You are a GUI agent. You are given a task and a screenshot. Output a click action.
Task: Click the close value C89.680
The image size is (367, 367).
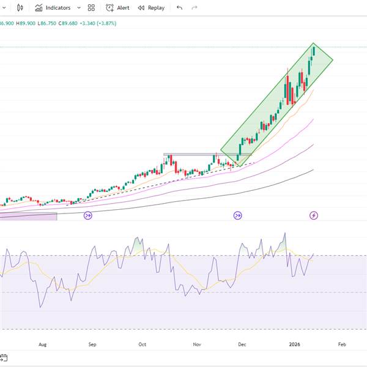coord(68,23)
